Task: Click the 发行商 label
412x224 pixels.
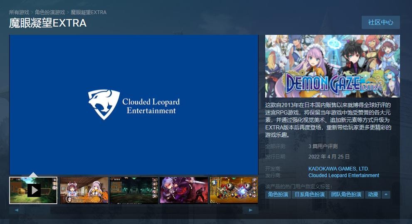Action: (x=273, y=175)
